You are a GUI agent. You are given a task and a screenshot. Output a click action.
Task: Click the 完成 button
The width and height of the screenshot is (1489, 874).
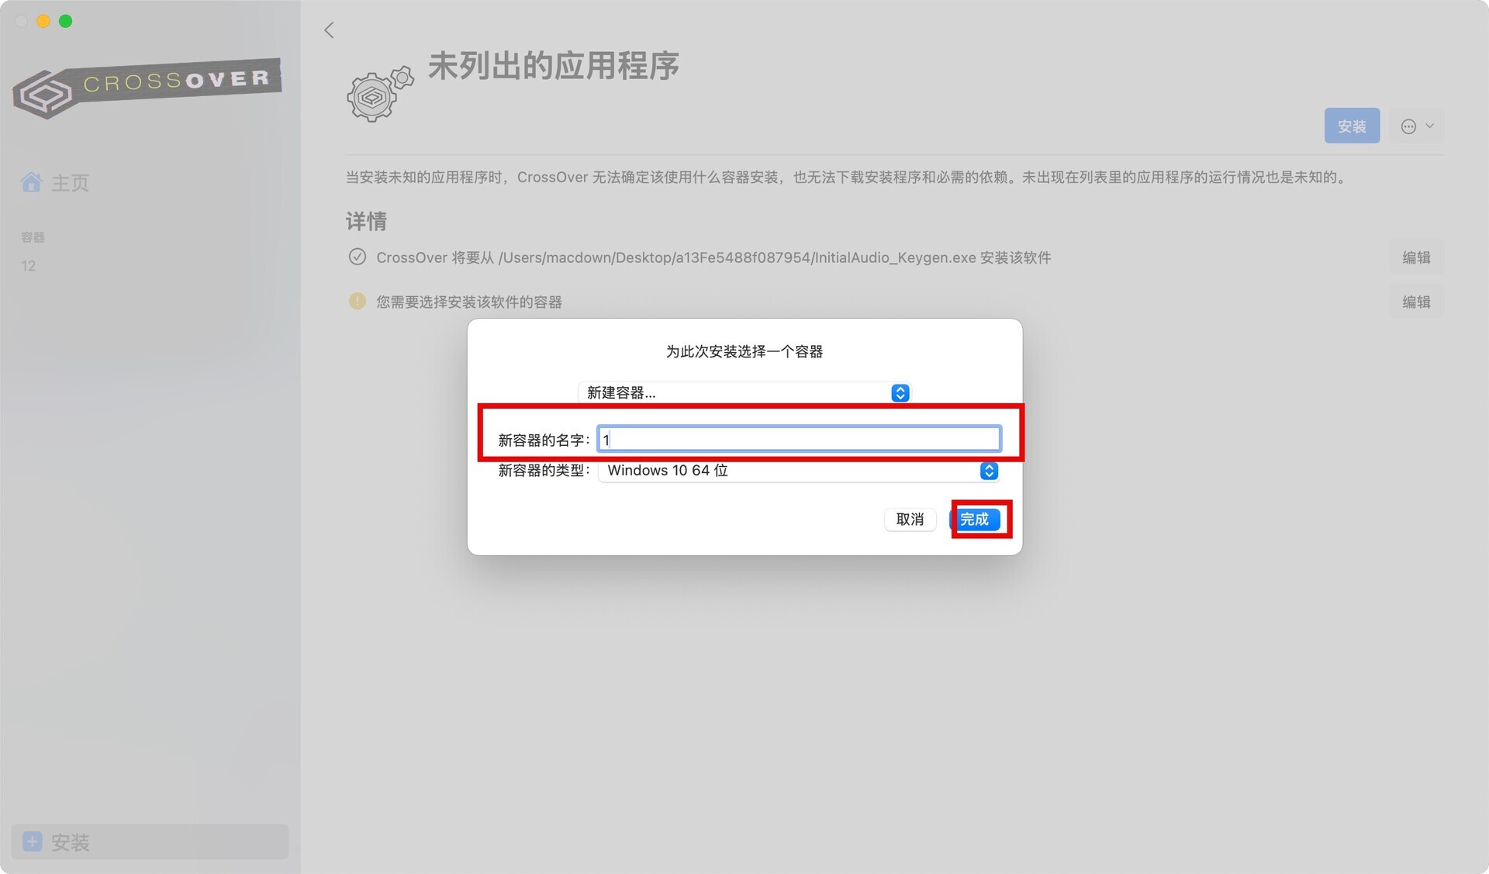[x=976, y=519]
